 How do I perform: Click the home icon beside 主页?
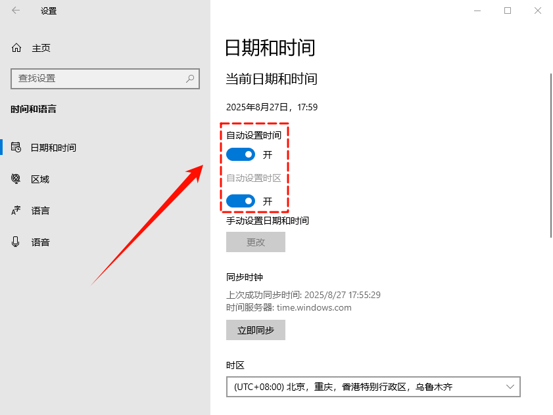(x=16, y=47)
